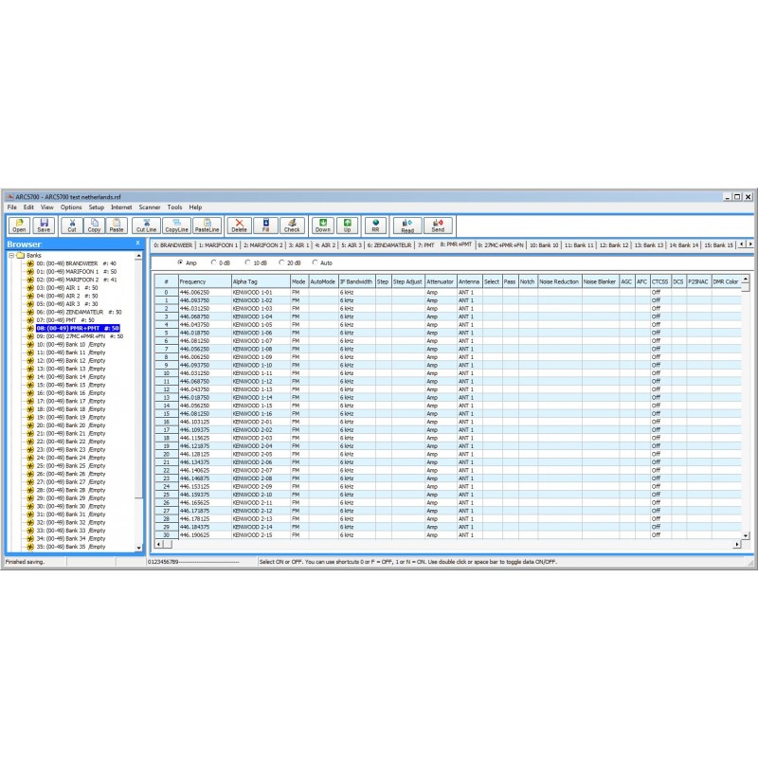Click the CopyLine toolbar icon
758x758 pixels.
point(177,226)
